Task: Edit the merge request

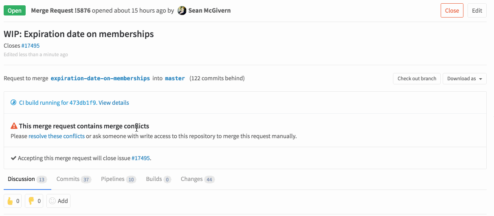Action: pos(477,11)
